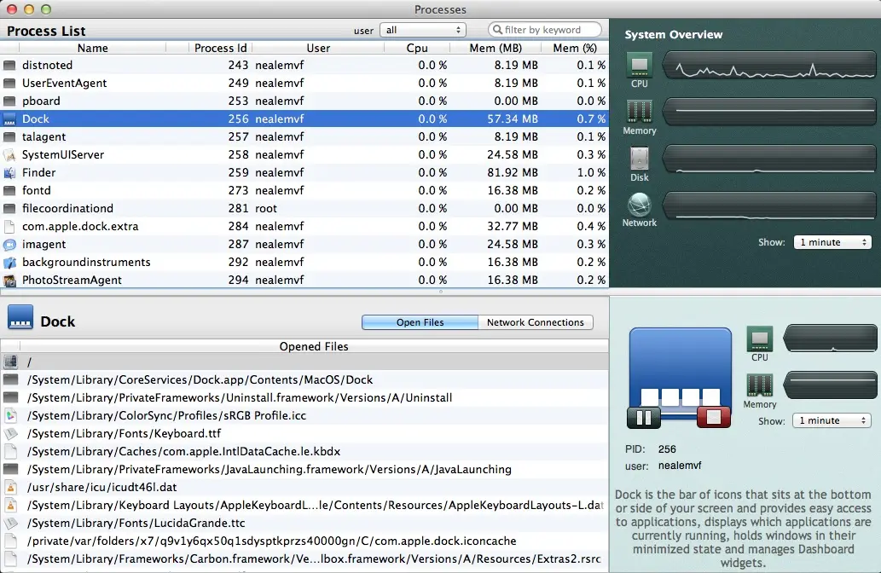
Task: Click the distnoted process icon
Action: 9,65
